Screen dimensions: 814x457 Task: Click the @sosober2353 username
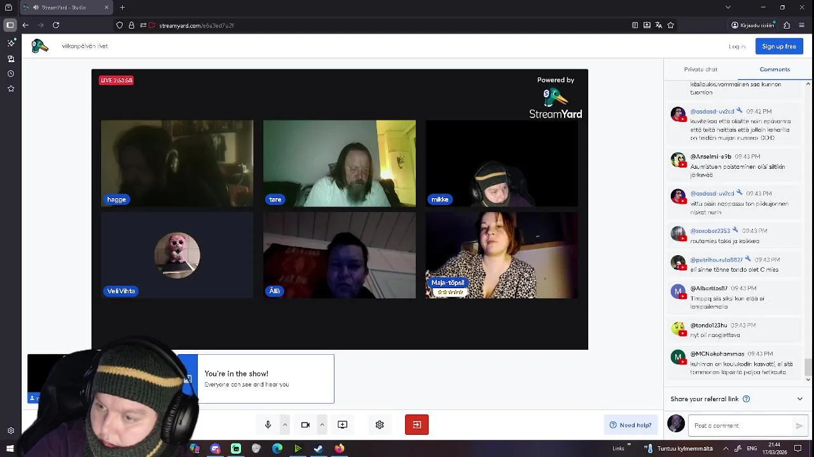click(x=710, y=231)
